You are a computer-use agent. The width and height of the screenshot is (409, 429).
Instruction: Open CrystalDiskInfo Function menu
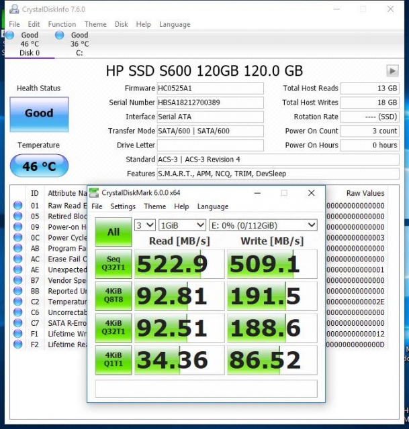62,24
